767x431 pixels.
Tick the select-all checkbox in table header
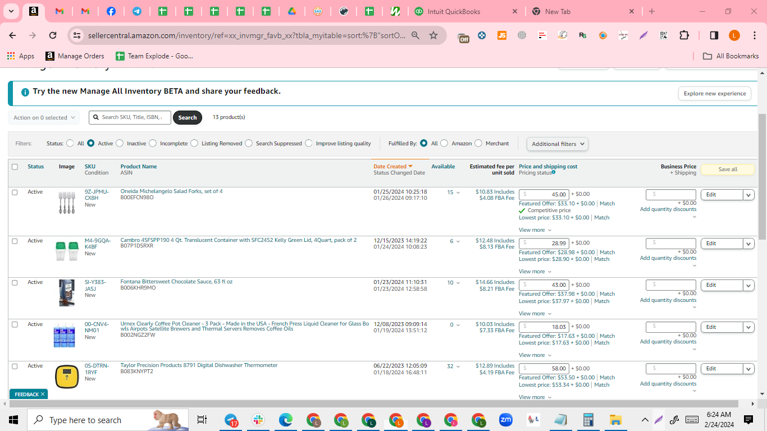point(15,167)
